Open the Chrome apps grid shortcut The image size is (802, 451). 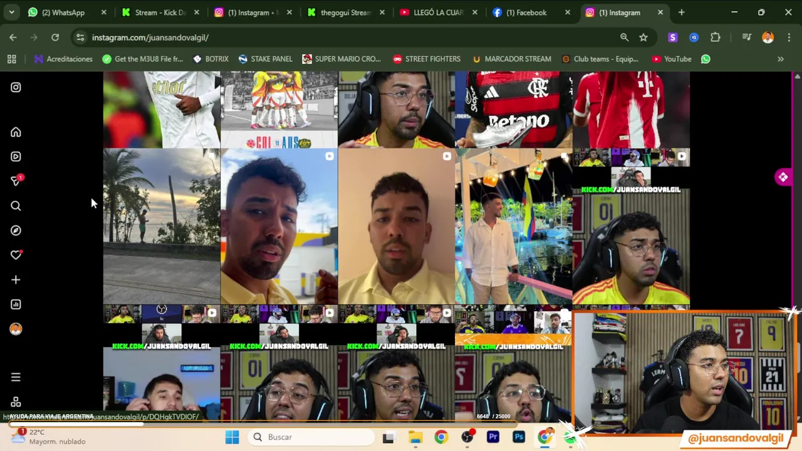click(11, 59)
